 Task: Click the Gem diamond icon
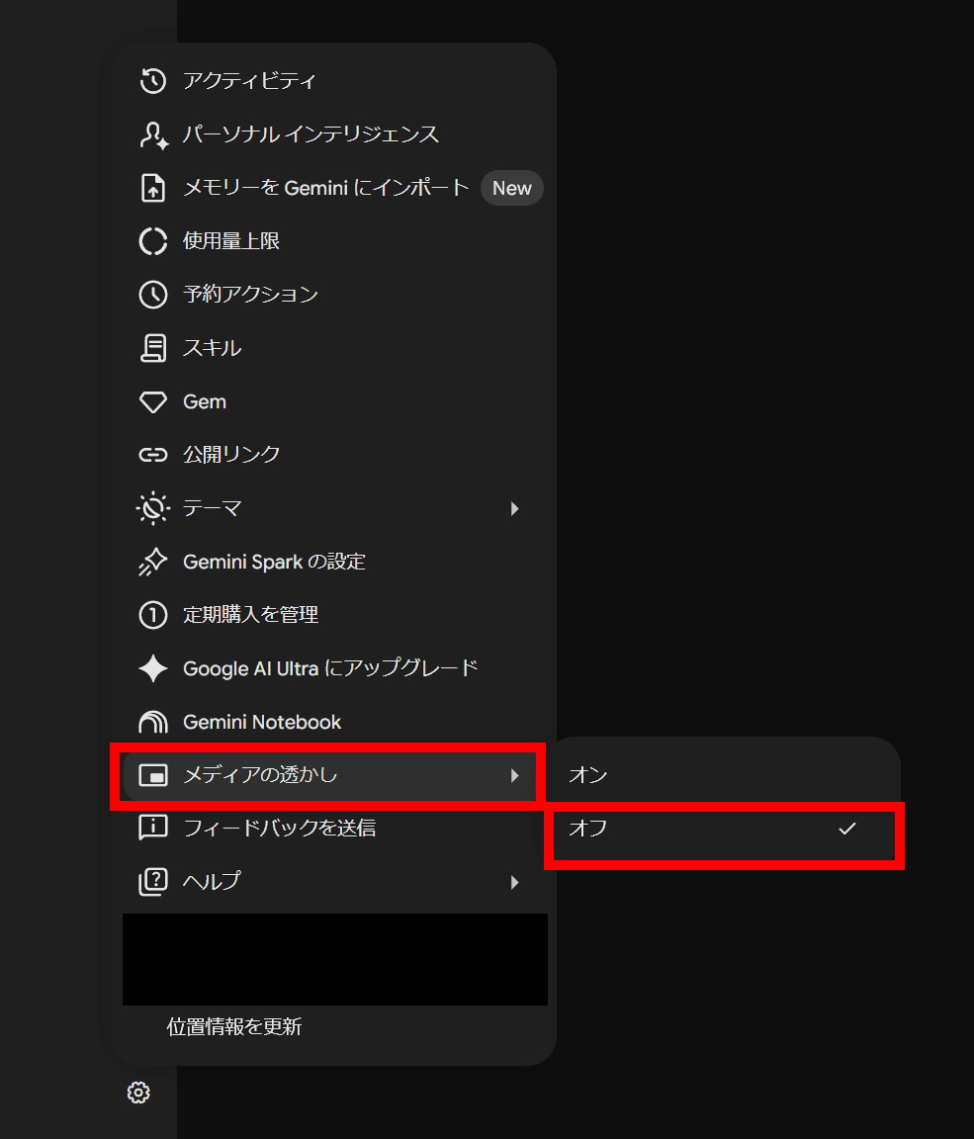[152, 401]
